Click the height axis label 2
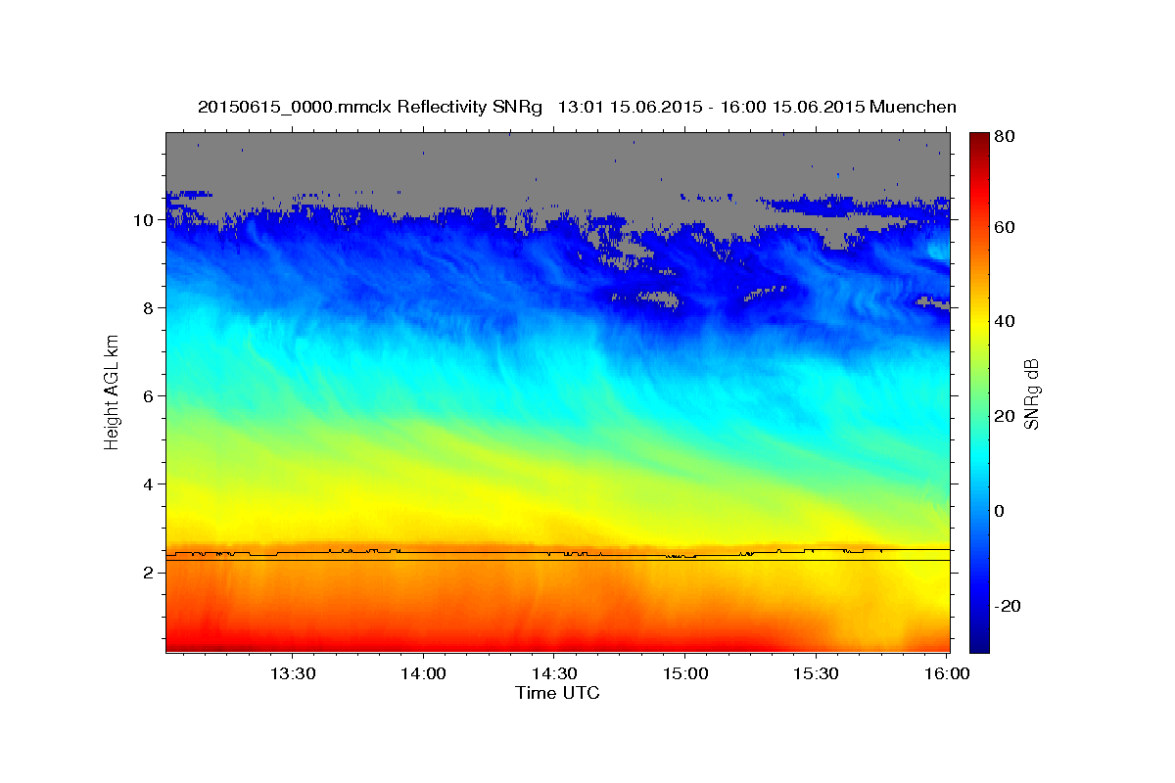The width and height of the screenshot is (1175, 783). [148, 573]
